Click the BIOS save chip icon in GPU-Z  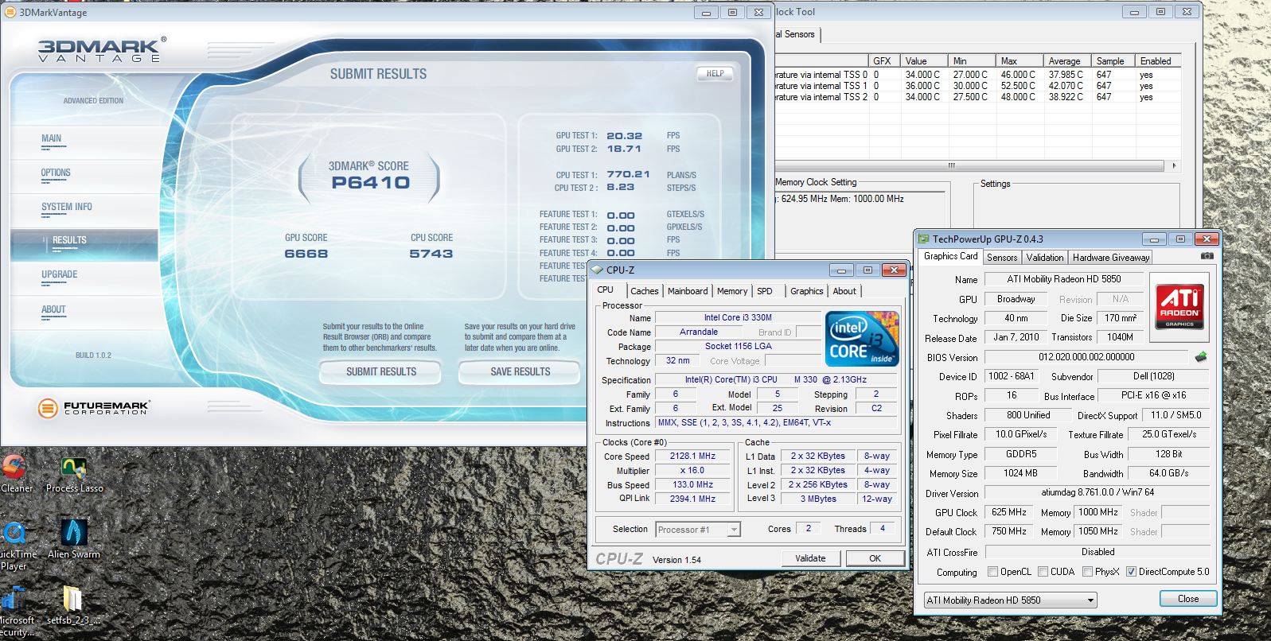[1201, 357]
